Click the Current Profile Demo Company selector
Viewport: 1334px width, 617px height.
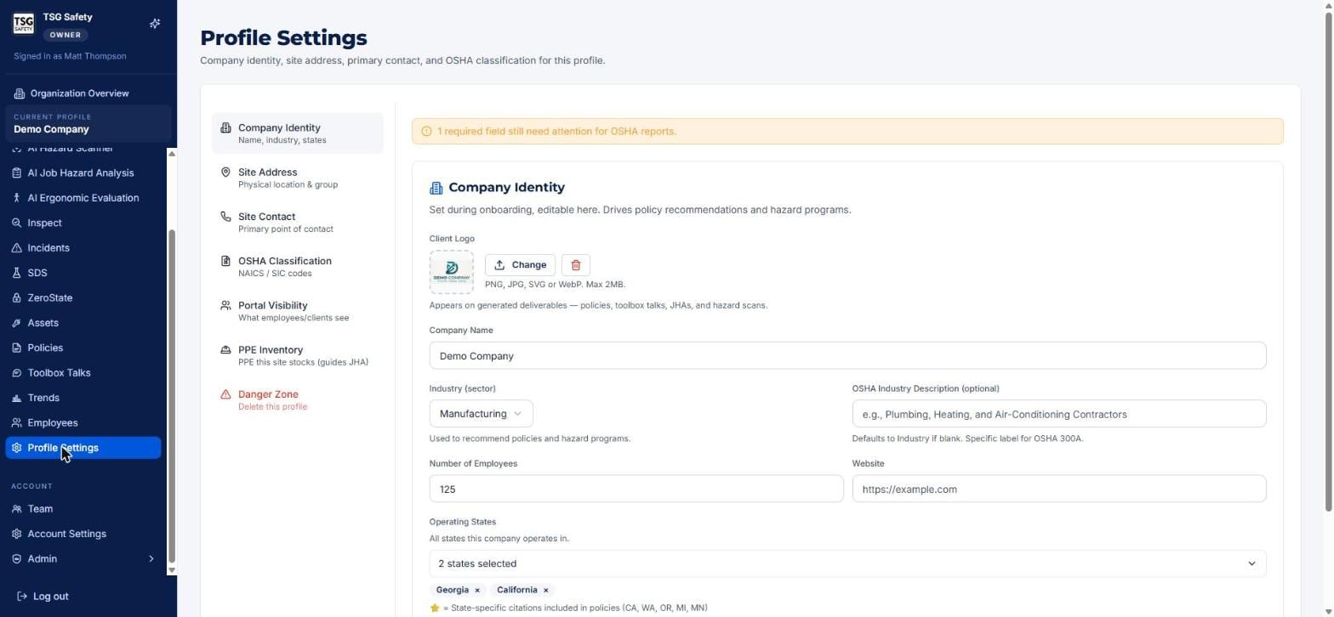(88, 123)
